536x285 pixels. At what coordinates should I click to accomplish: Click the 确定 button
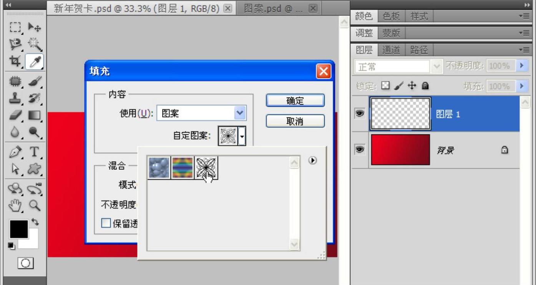(x=295, y=101)
